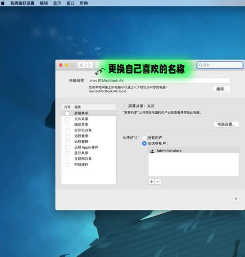Enable the 屏幕共享 checkbox
Viewport: 245px width, 257px height.
[x=67, y=113]
